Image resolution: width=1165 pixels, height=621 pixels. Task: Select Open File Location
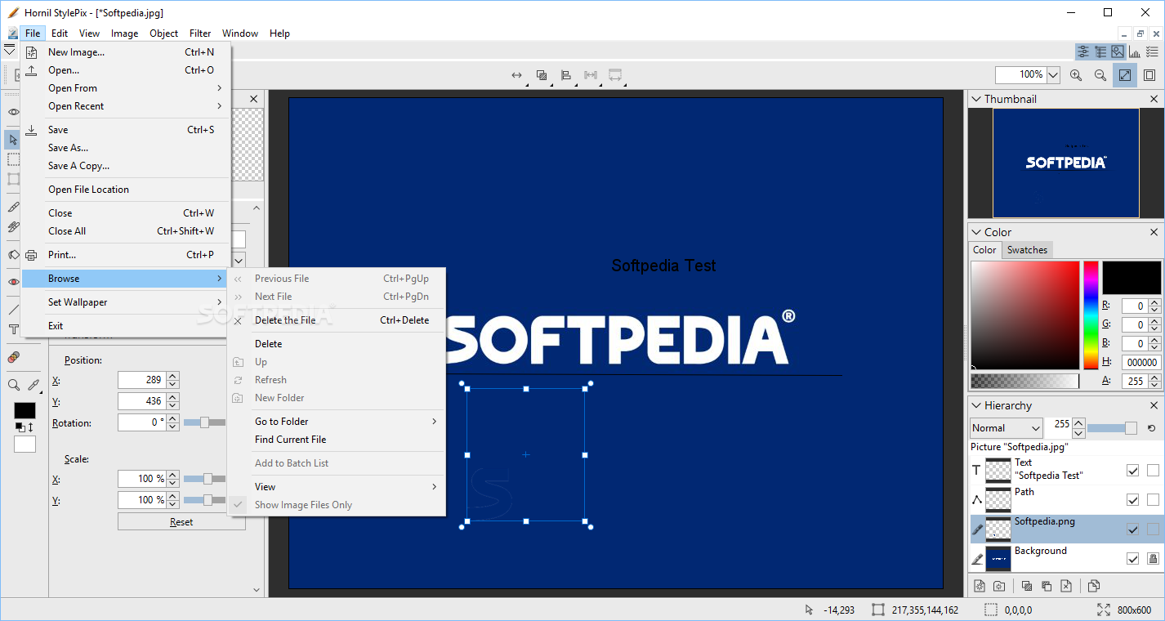click(x=126, y=190)
